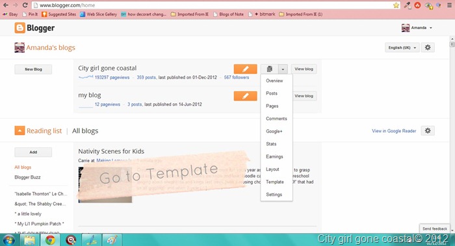
Task: Click the browser back arrow
Action: click(5, 5)
